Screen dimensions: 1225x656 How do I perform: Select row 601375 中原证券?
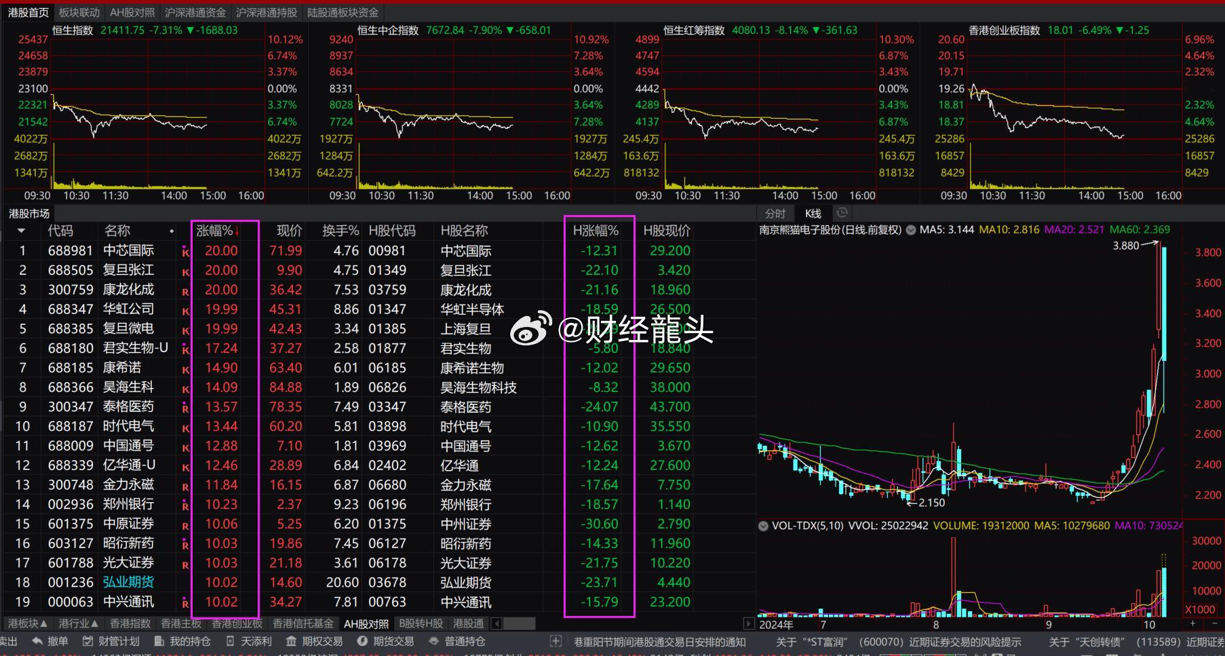pyautogui.click(x=380, y=524)
